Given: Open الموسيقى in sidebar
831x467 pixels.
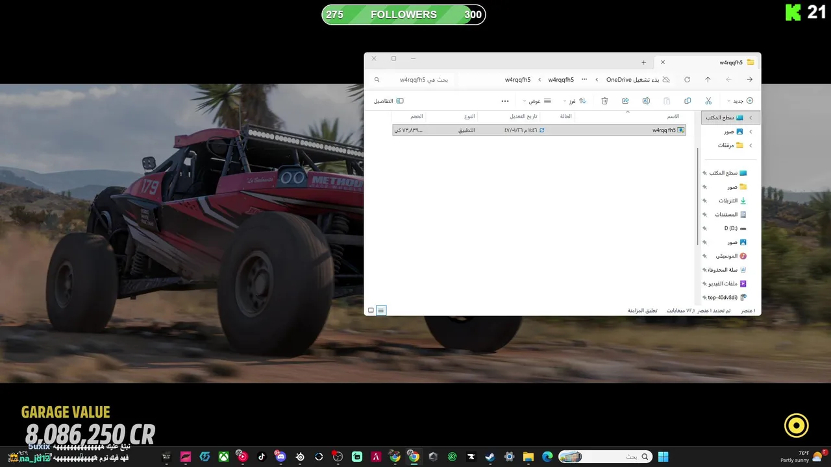Looking at the screenshot, I should point(726,256).
